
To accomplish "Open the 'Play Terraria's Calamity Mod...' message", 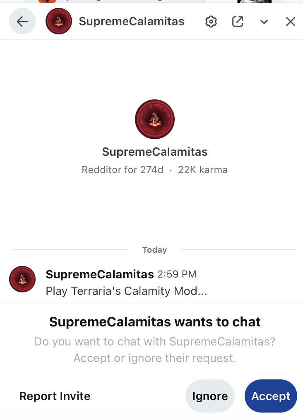I will [126, 291].
